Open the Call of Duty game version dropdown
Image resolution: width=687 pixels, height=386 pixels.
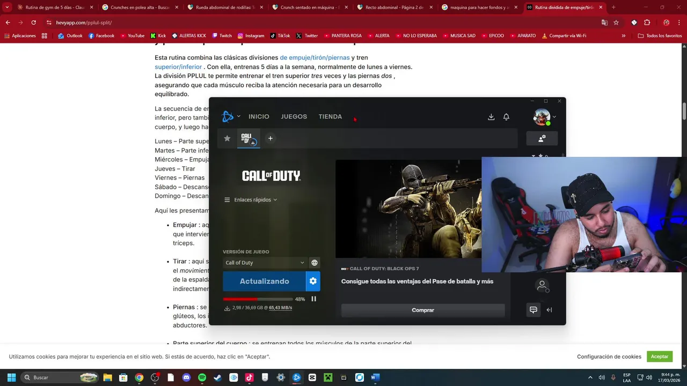[265, 263]
